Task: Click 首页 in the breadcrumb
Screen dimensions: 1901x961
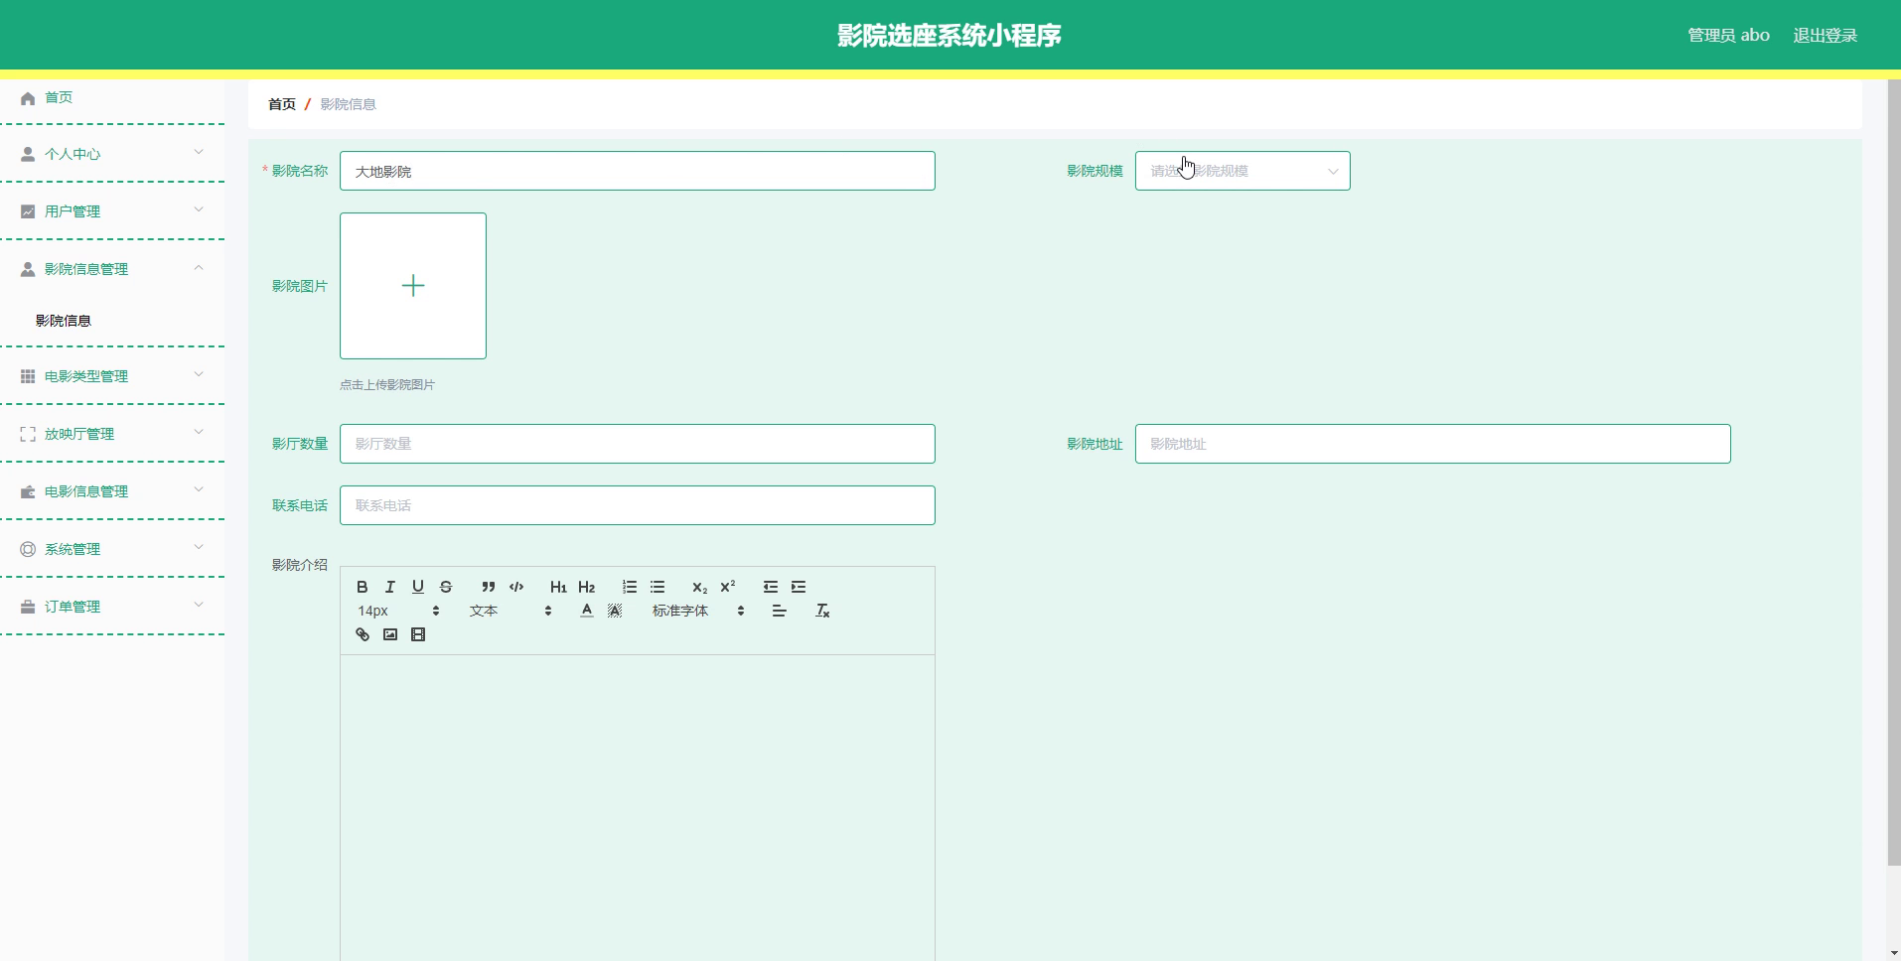Action: (x=282, y=104)
